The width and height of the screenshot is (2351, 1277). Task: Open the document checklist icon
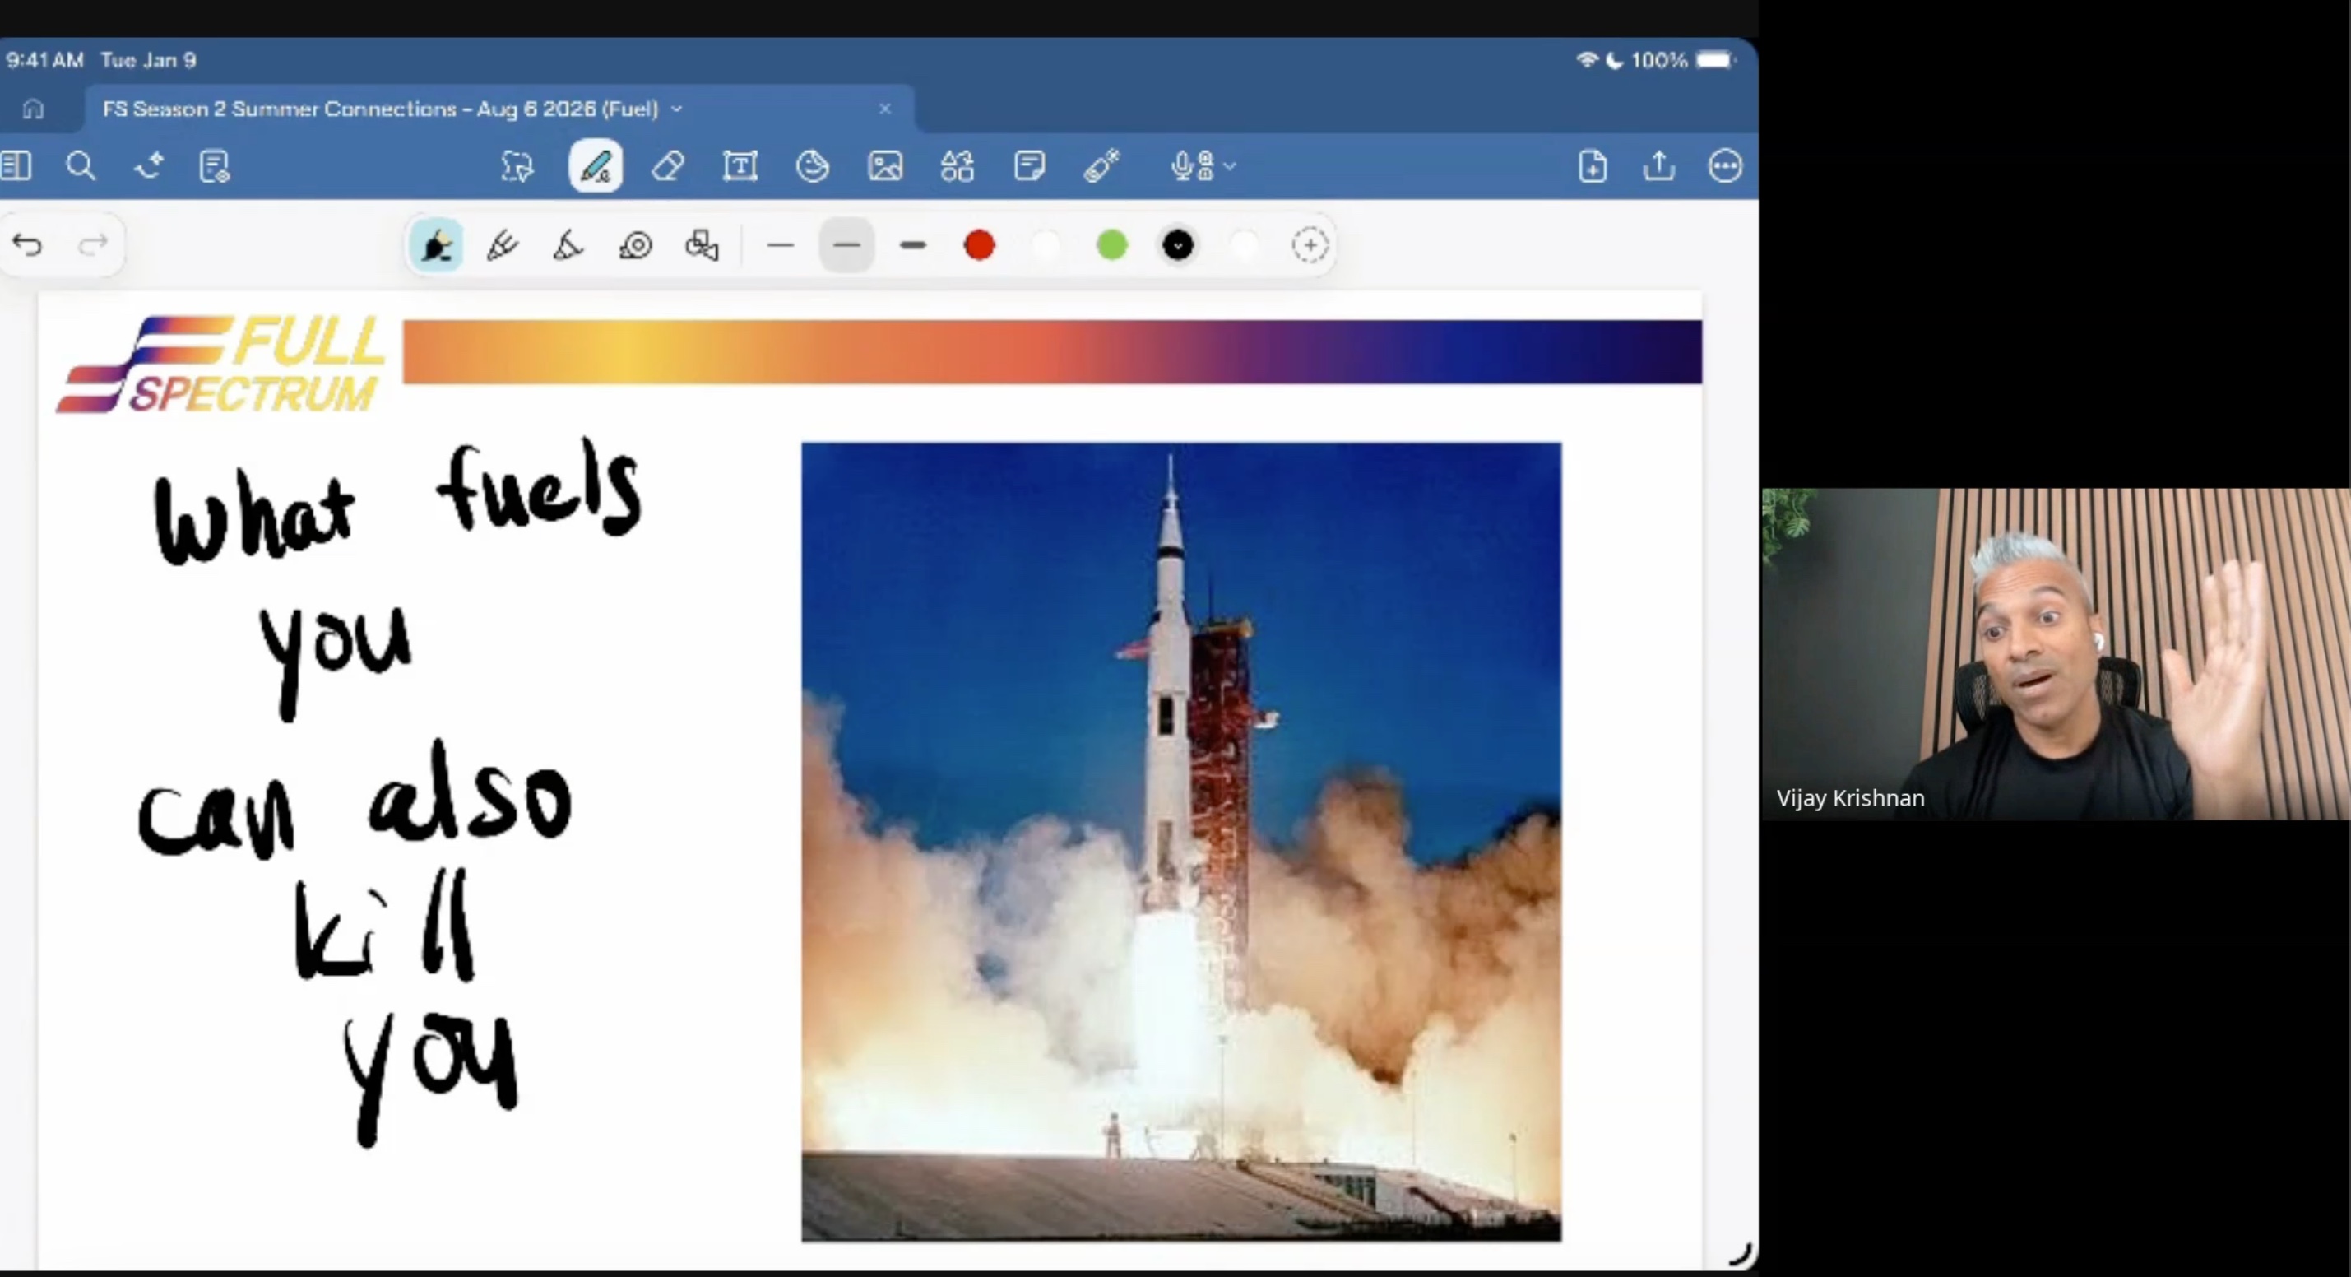tap(215, 166)
